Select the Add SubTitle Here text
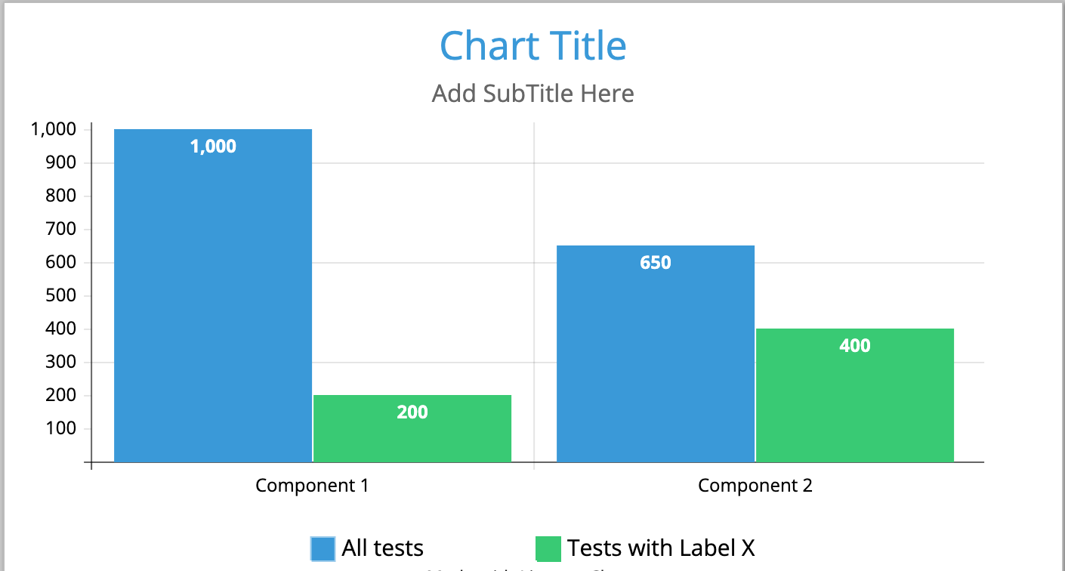Screen dimensions: 1065x571 click(533, 94)
